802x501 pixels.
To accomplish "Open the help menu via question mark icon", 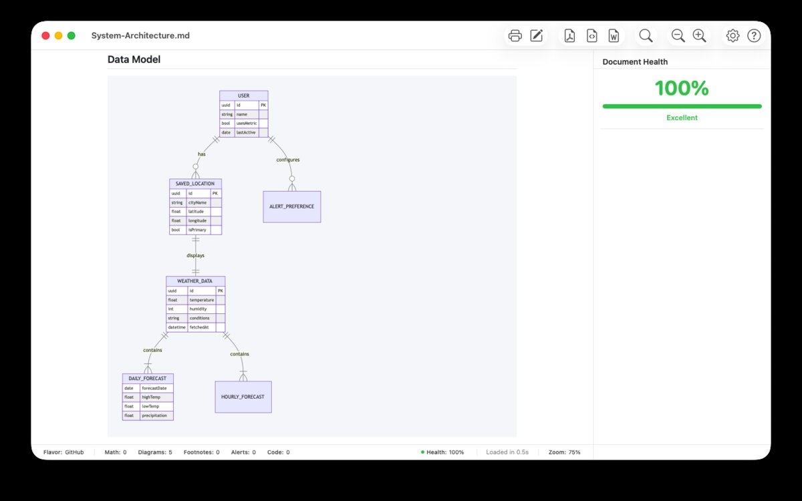I will click(754, 35).
